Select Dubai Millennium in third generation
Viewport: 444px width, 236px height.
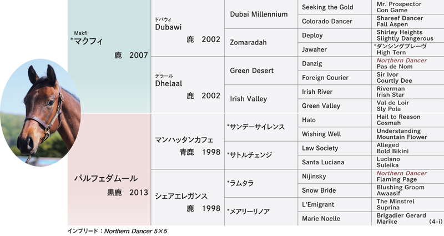click(x=258, y=14)
